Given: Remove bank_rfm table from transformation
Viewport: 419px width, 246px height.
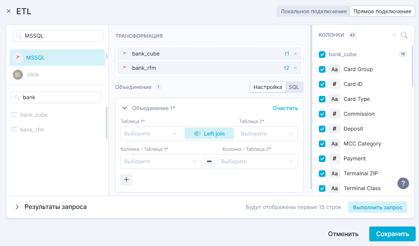Looking at the screenshot, I should [x=295, y=68].
